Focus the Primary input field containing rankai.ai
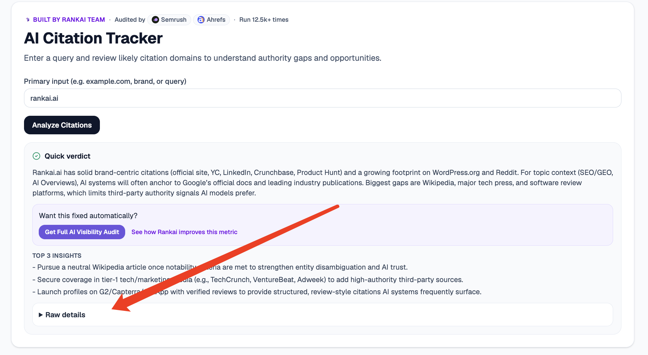The width and height of the screenshot is (648, 355). pos(322,98)
